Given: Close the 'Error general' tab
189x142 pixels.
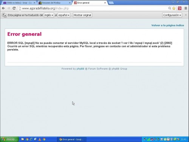Looking at the screenshot, I should pos(105,3).
